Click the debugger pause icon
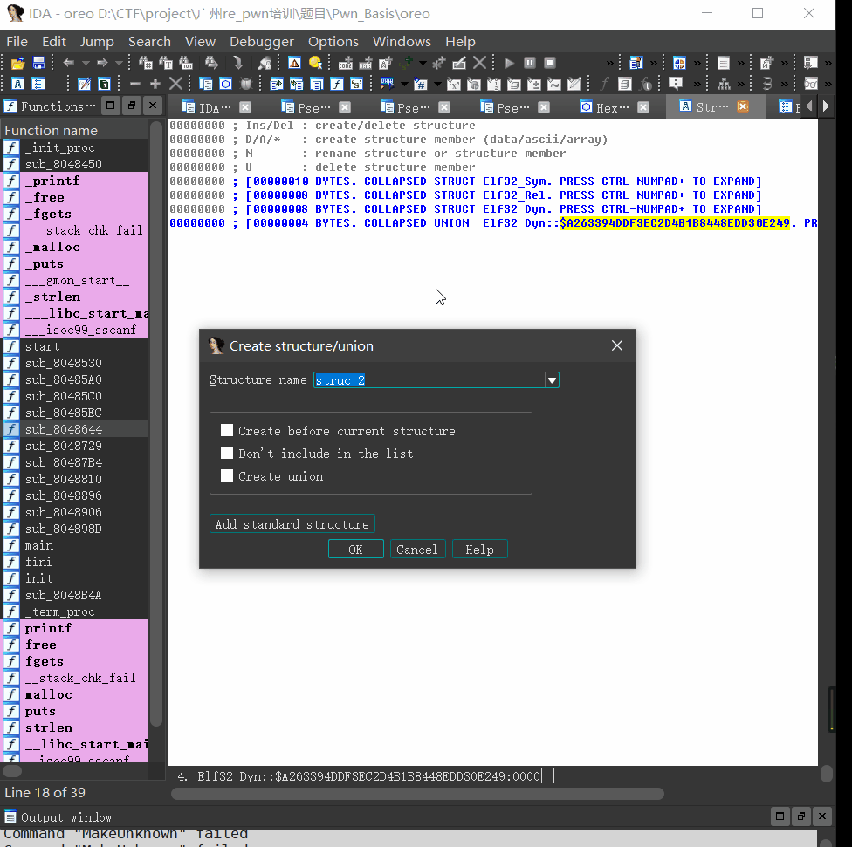 point(530,63)
